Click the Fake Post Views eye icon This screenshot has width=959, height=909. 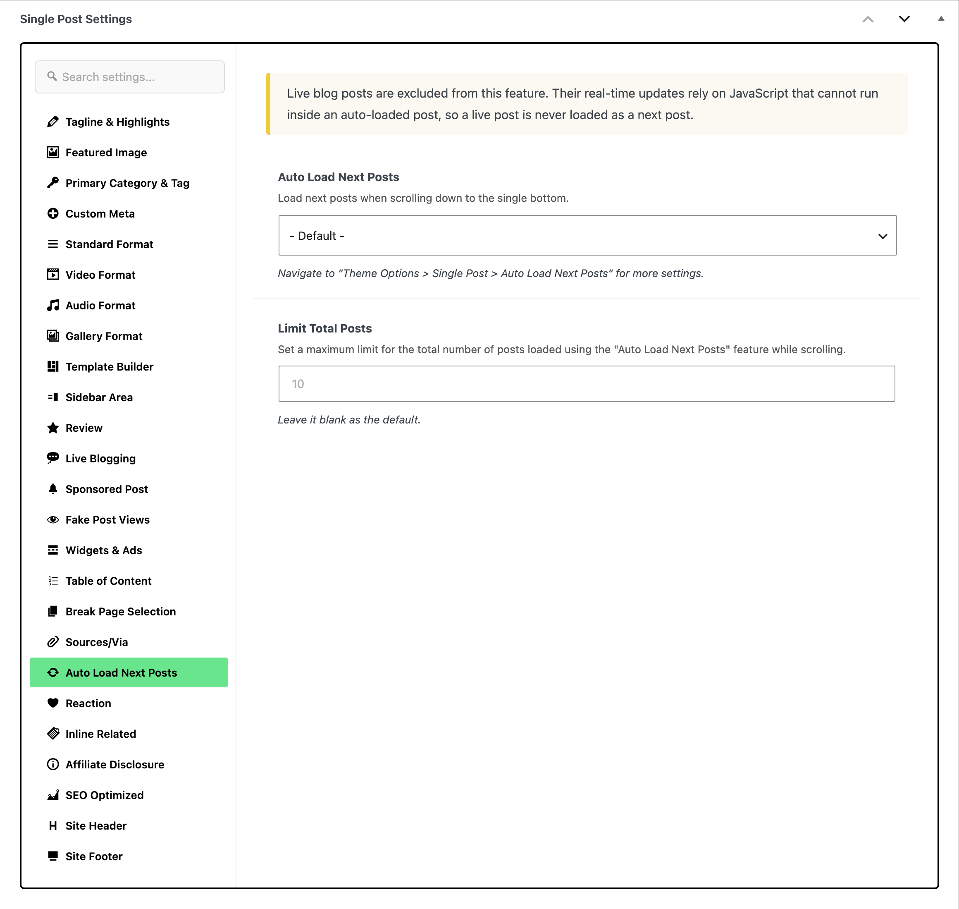(x=53, y=519)
